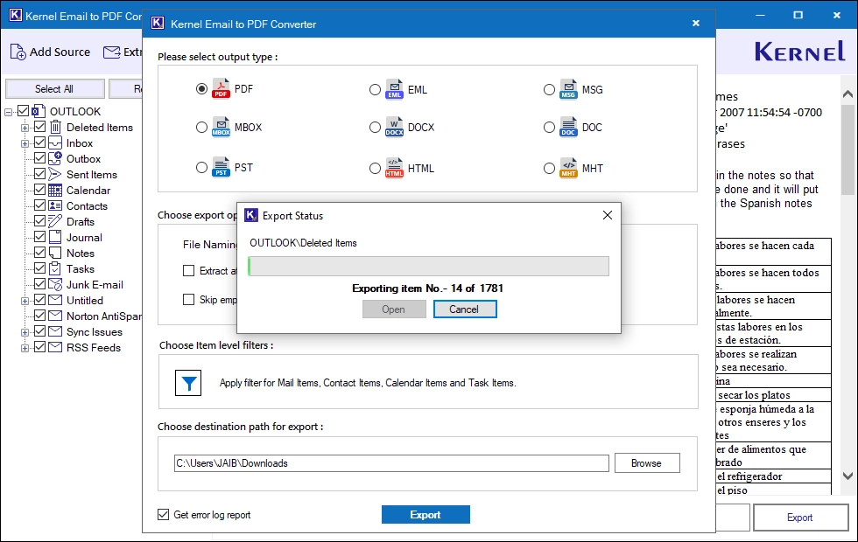Click the DOC format icon

coord(568,127)
